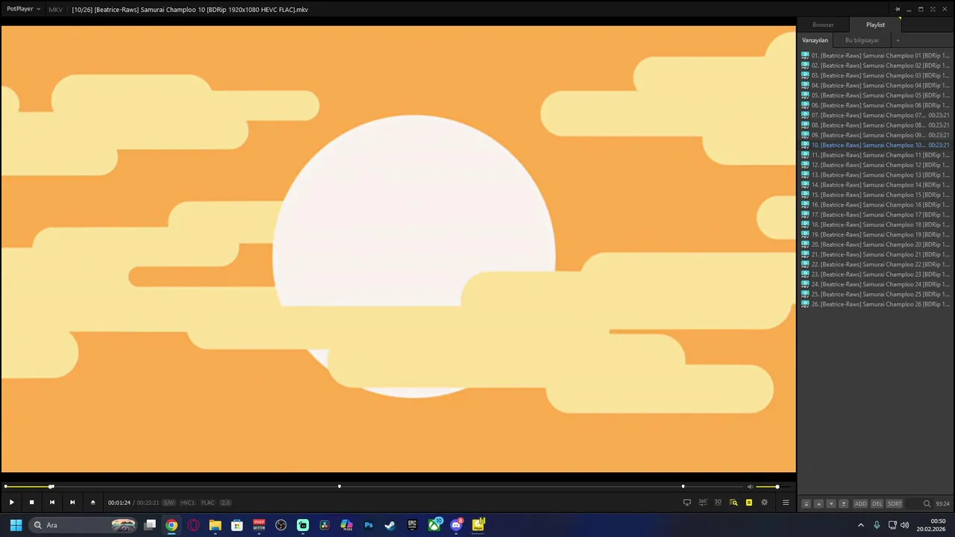This screenshot has width=955, height=537.
Task: Start playback with the Play button
Action: click(11, 503)
